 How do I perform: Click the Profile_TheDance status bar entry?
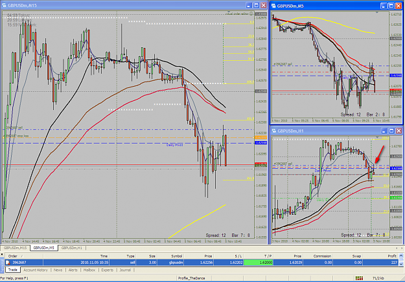pos(191,278)
